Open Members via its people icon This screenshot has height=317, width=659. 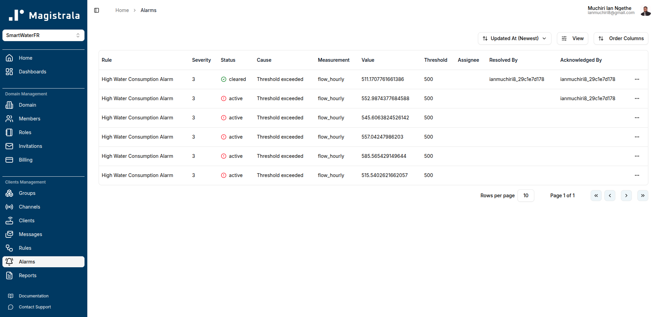tap(9, 119)
